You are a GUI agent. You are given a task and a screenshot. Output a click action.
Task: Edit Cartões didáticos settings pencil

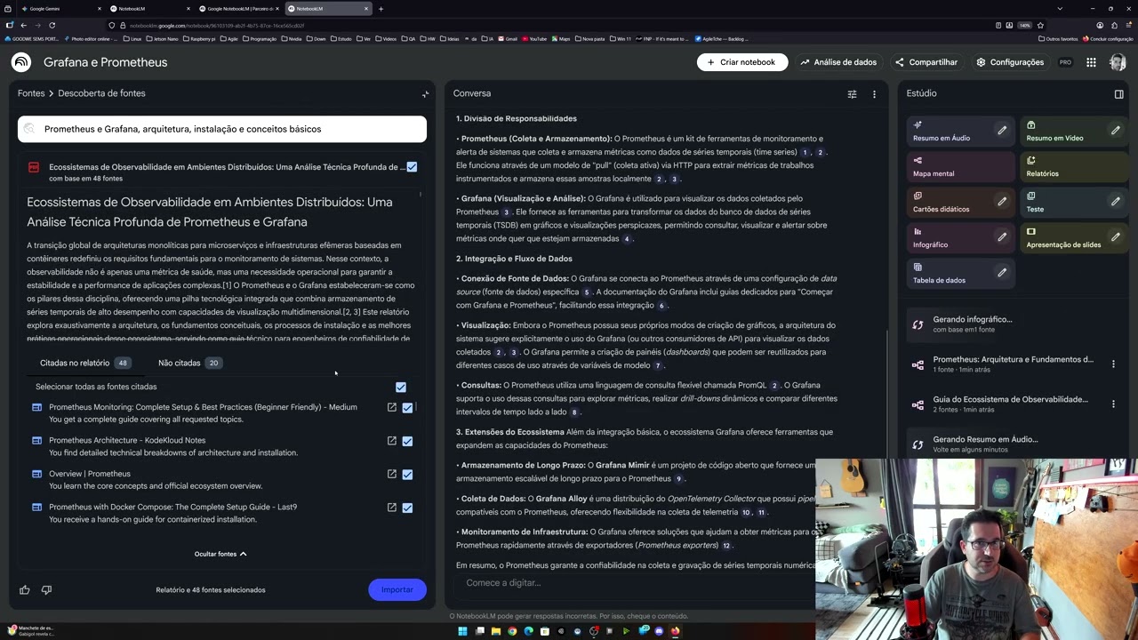1002,202
